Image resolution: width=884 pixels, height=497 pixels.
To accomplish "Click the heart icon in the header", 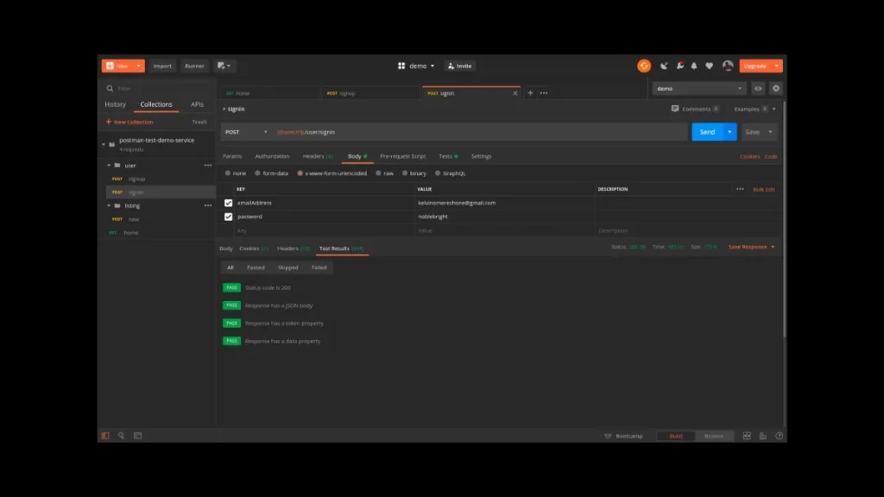I will coord(710,66).
